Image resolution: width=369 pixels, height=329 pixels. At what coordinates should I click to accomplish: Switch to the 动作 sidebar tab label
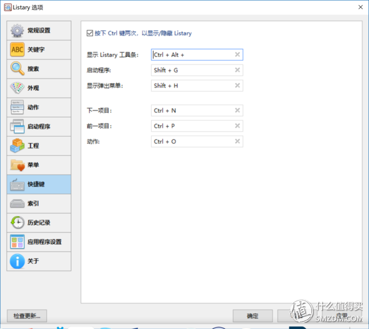[x=33, y=107]
